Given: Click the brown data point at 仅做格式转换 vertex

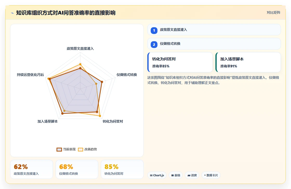Looking at the screenshot, I should coord(102,82).
